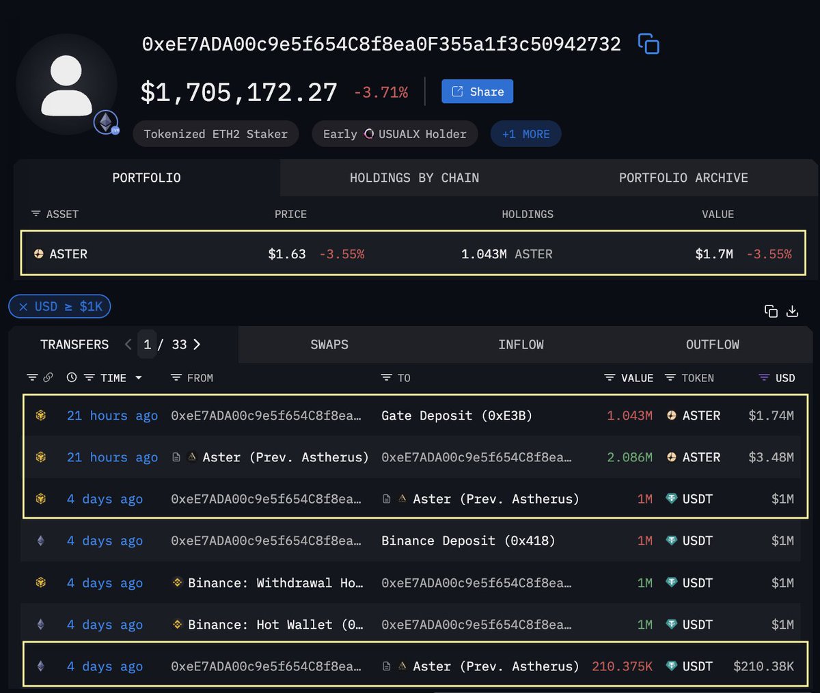Open the TIME sort dropdown arrow
Screen dimensions: 820x693
pyautogui.click(x=139, y=378)
